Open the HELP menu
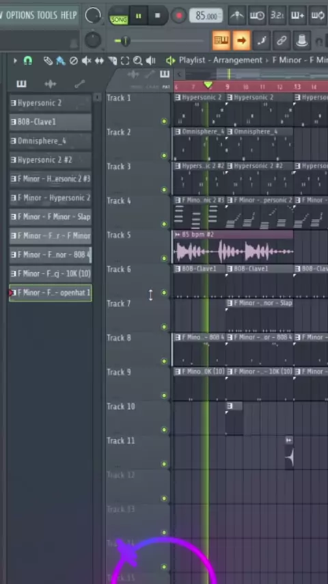This screenshot has height=584, width=328. pyautogui.click(x=68, y=15)
